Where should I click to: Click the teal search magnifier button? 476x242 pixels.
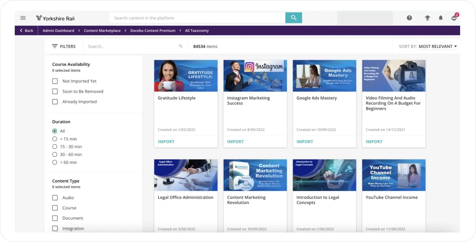[294, 18]
